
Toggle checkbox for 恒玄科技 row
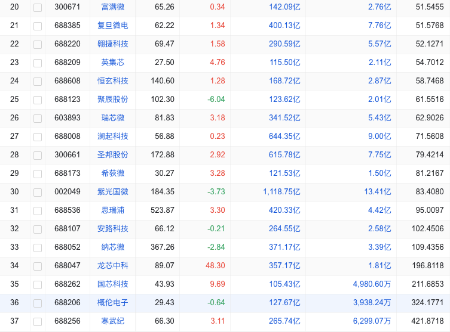[38, 81]
